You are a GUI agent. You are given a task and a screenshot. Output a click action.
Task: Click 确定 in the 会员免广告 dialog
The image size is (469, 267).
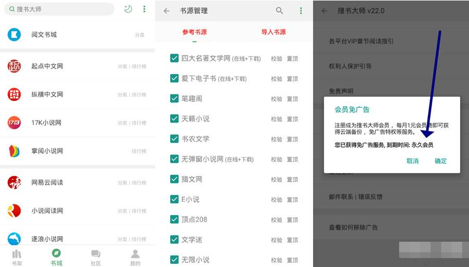440,161
